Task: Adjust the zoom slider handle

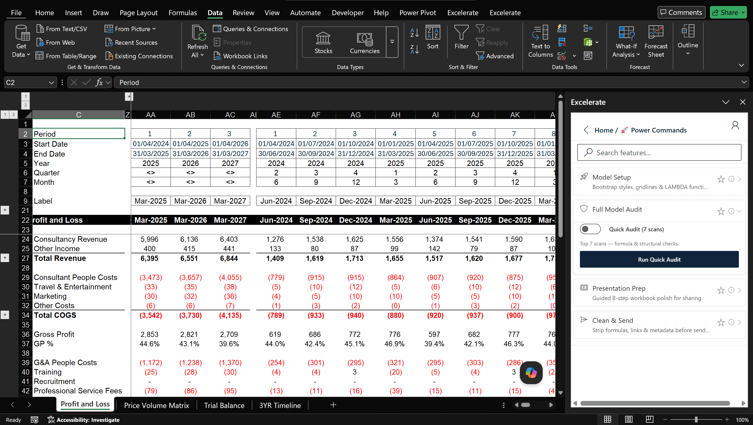Action: (x=696, y=420)
